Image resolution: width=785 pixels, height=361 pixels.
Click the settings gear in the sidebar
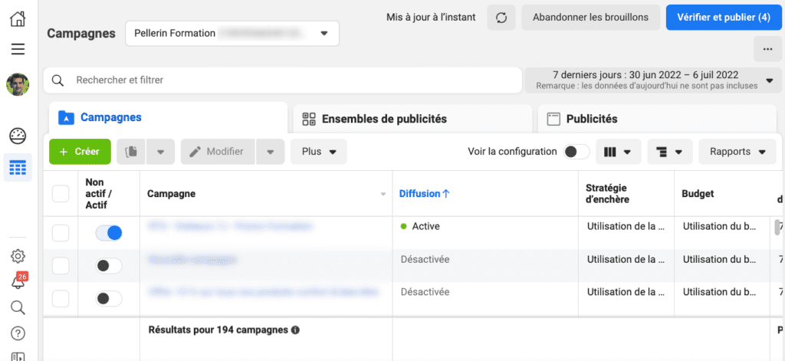18,256
